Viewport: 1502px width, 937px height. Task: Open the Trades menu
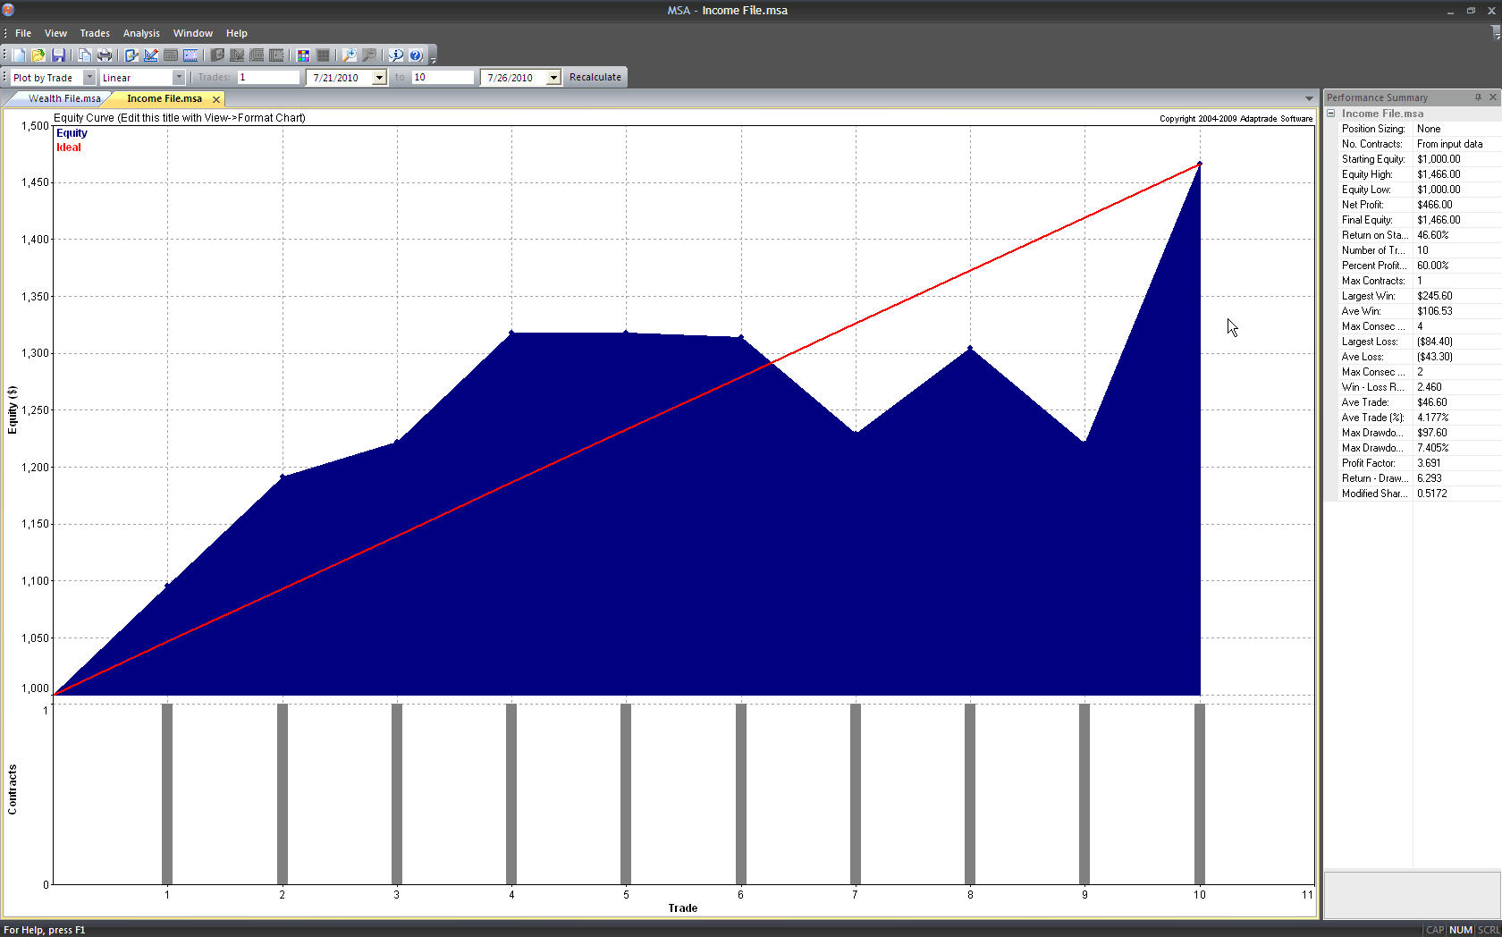coord(95,33)
